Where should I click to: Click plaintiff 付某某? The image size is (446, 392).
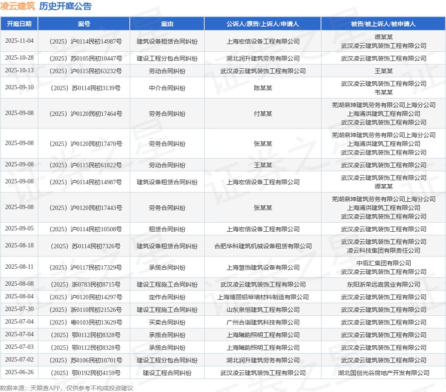[263, 114]
